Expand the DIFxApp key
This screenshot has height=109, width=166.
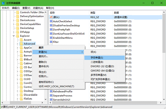14,32
